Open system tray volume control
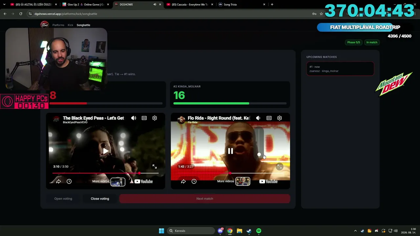 [396, 231]
